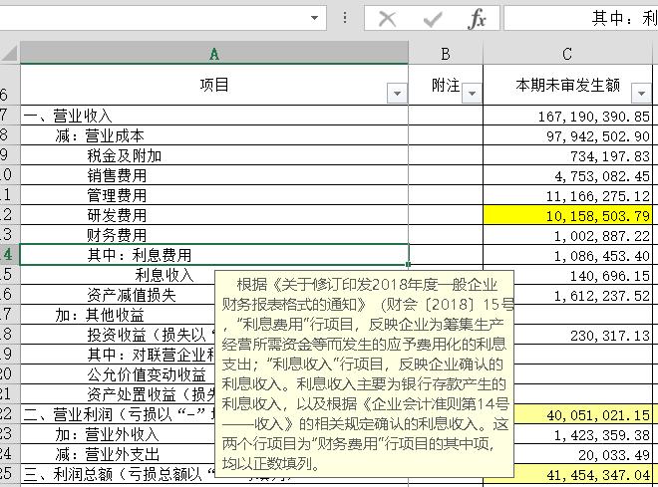Select column C header
The width and height of the screenshot is (658, 487).
pyautogui.click(x=567, y=54)
